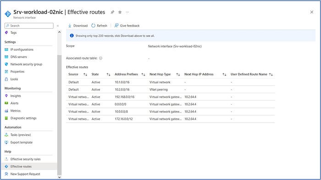This screenshot has height=180, width=321.
Task: Sort by Next Hop Type arrows
Action: [178, 74]
